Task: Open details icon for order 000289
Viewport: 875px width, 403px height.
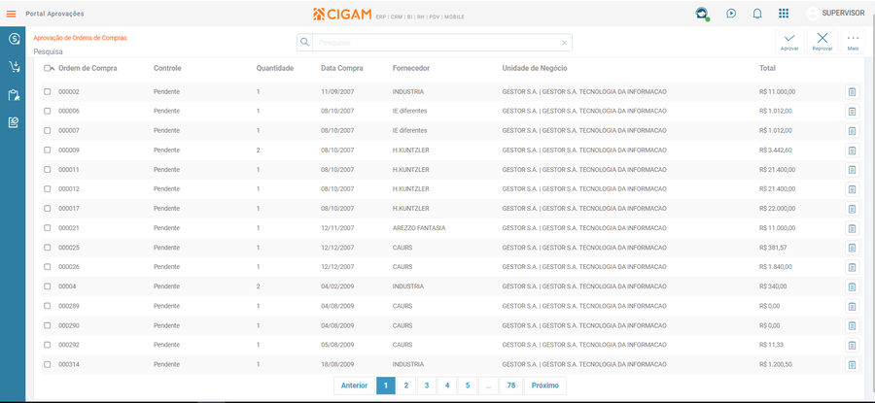Action: coord(852,307)
